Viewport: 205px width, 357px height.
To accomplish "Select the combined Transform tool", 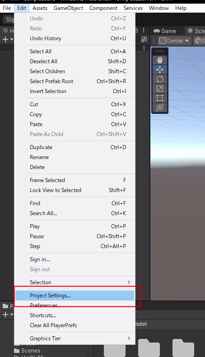I will tap(160, 108).
